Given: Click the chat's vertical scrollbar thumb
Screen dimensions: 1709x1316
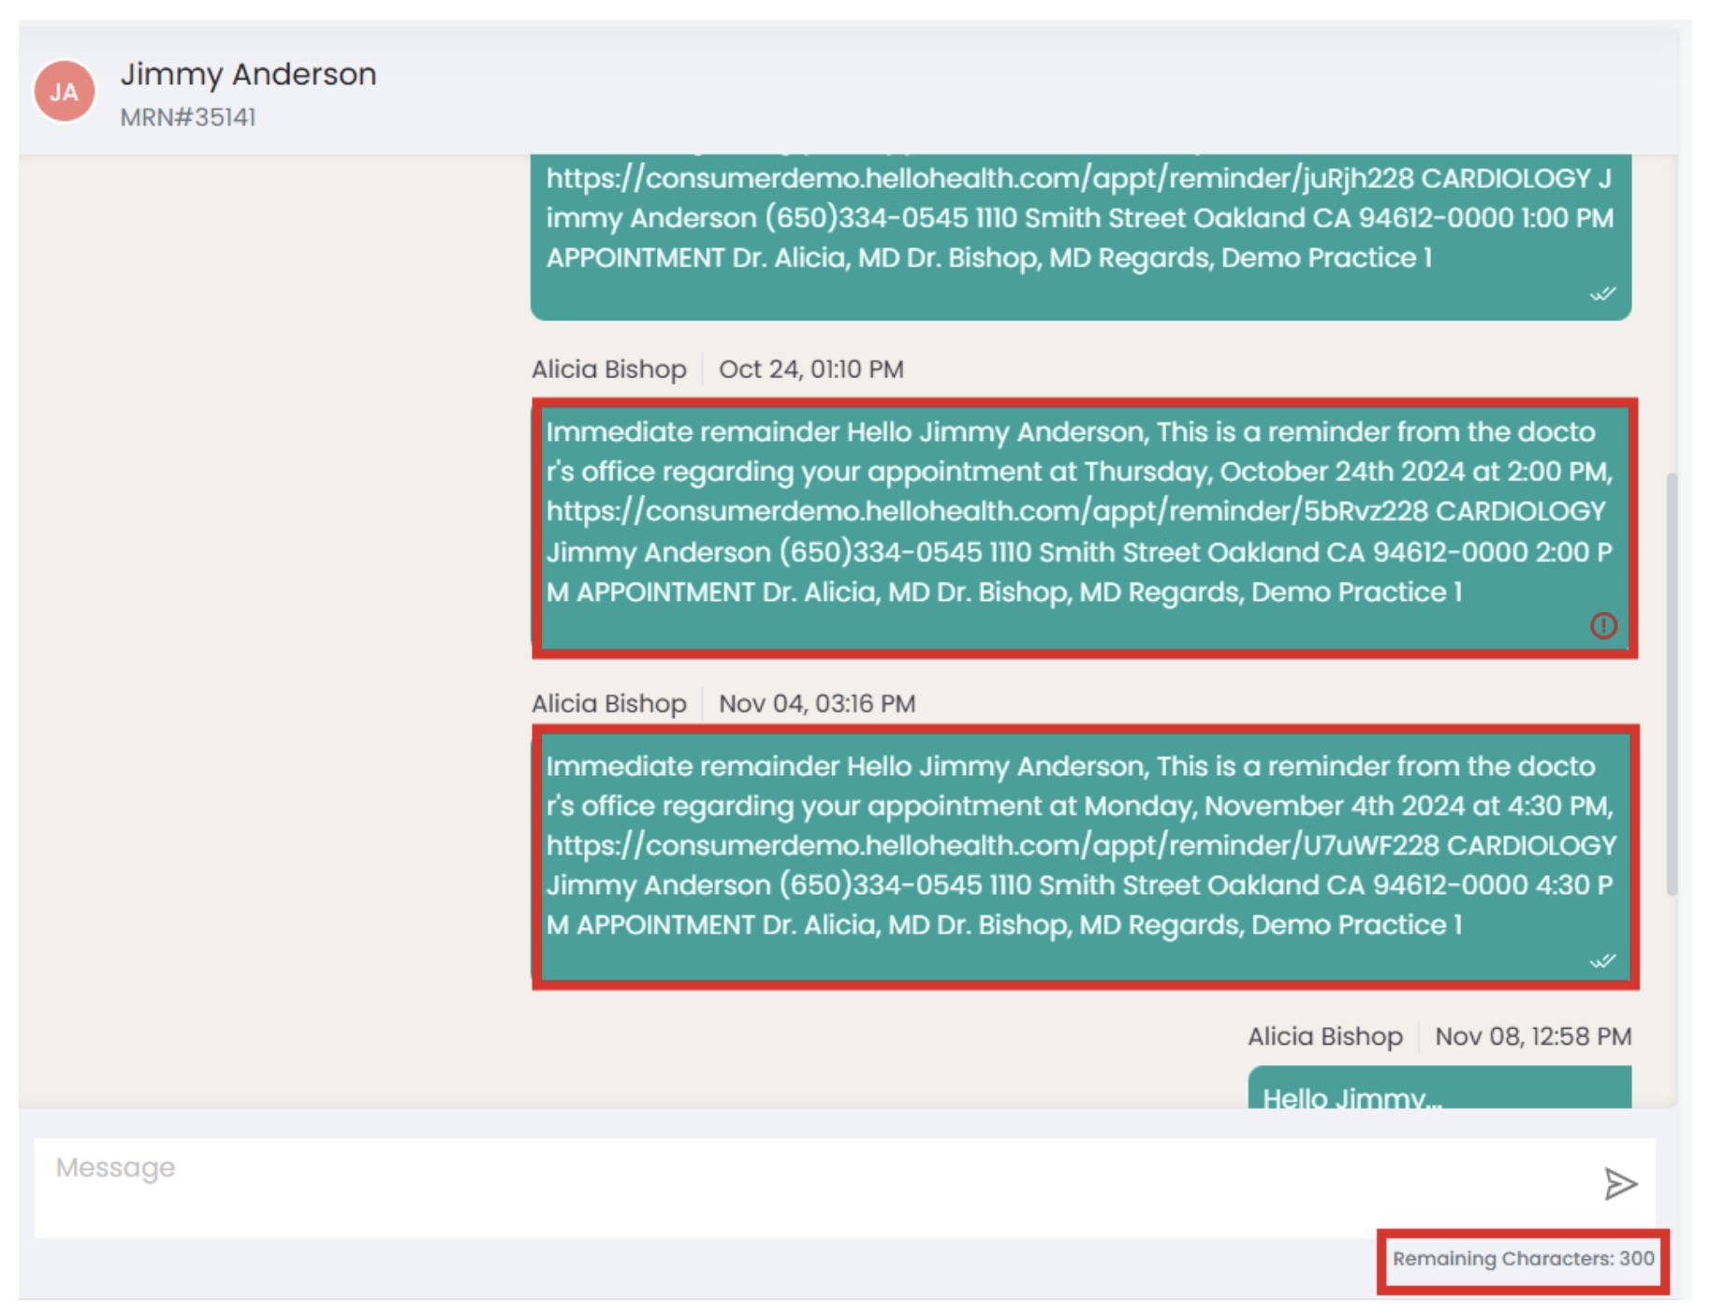Looking at the screenshot, I should coord(1671,683).
